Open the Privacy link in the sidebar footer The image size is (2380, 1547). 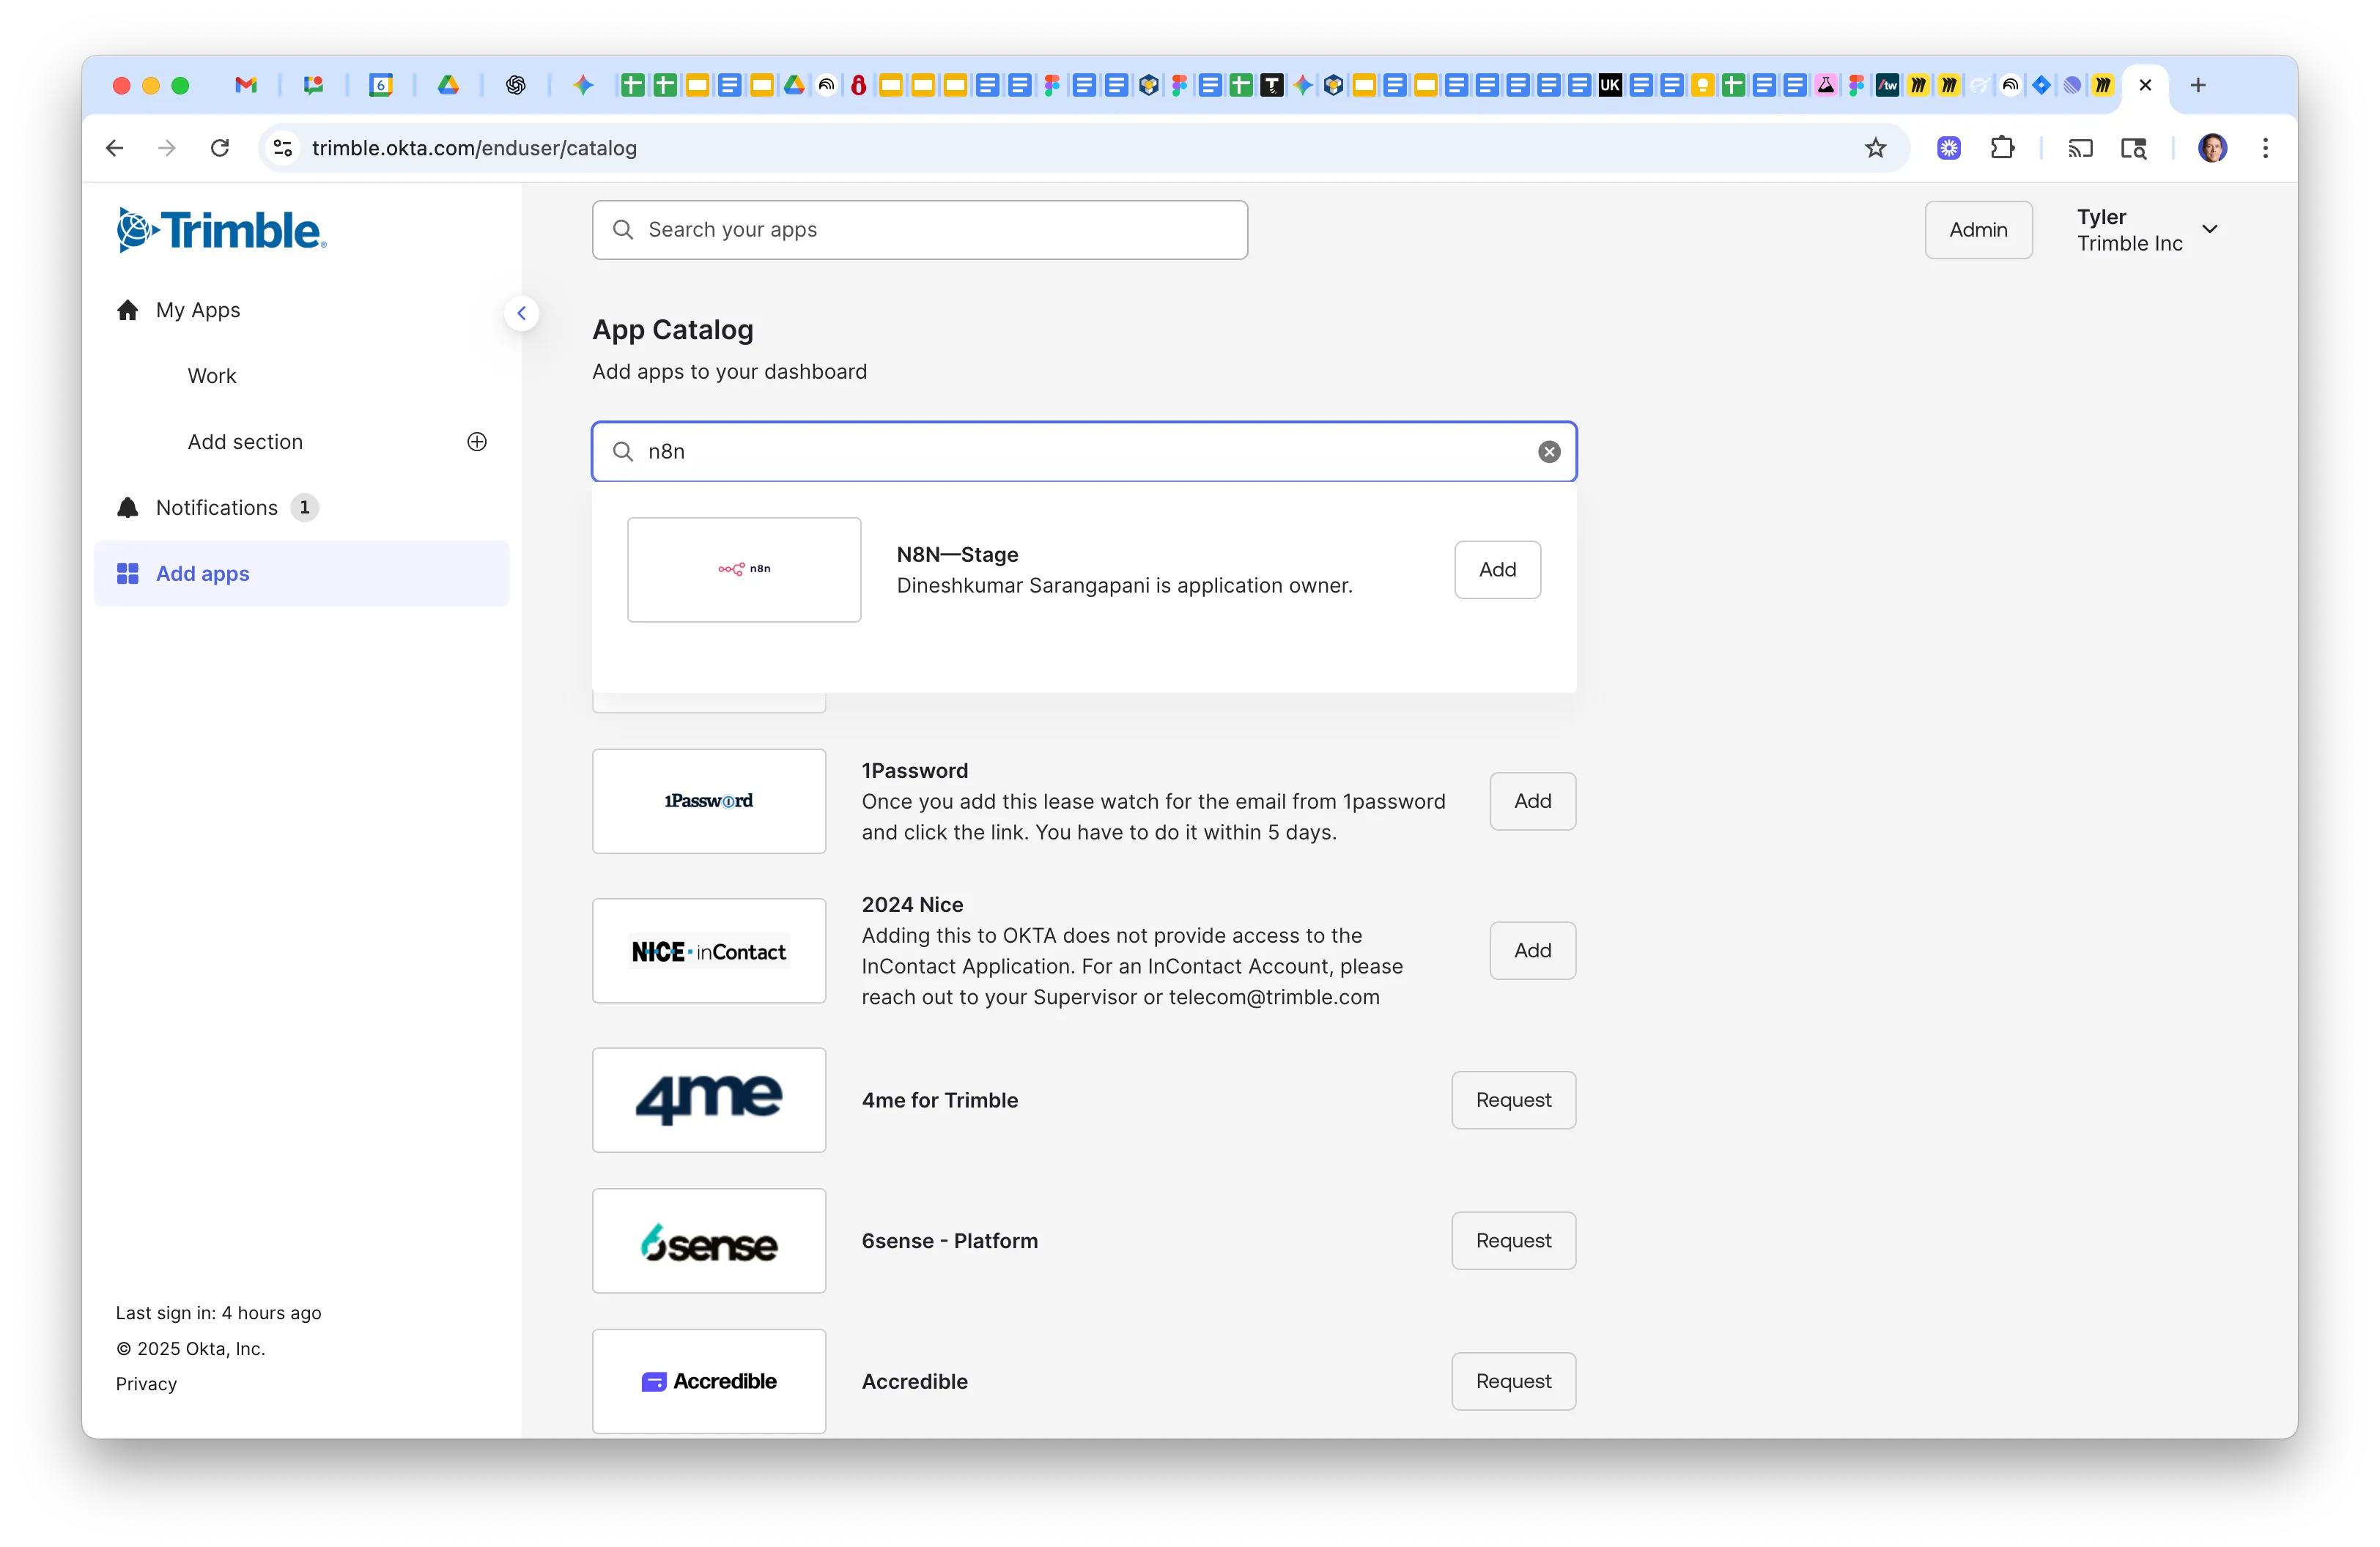pos(146,1384)
